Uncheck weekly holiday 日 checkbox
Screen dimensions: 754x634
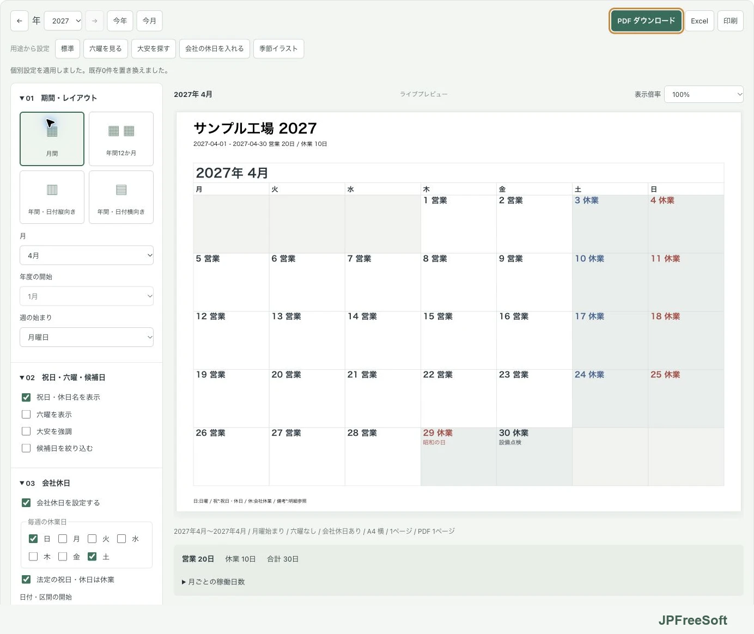pos(33,539)
